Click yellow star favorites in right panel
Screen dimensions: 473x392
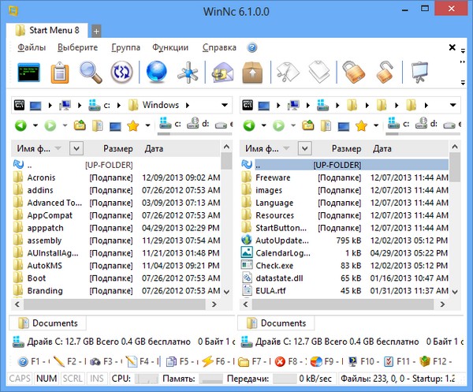pos(362,125)
